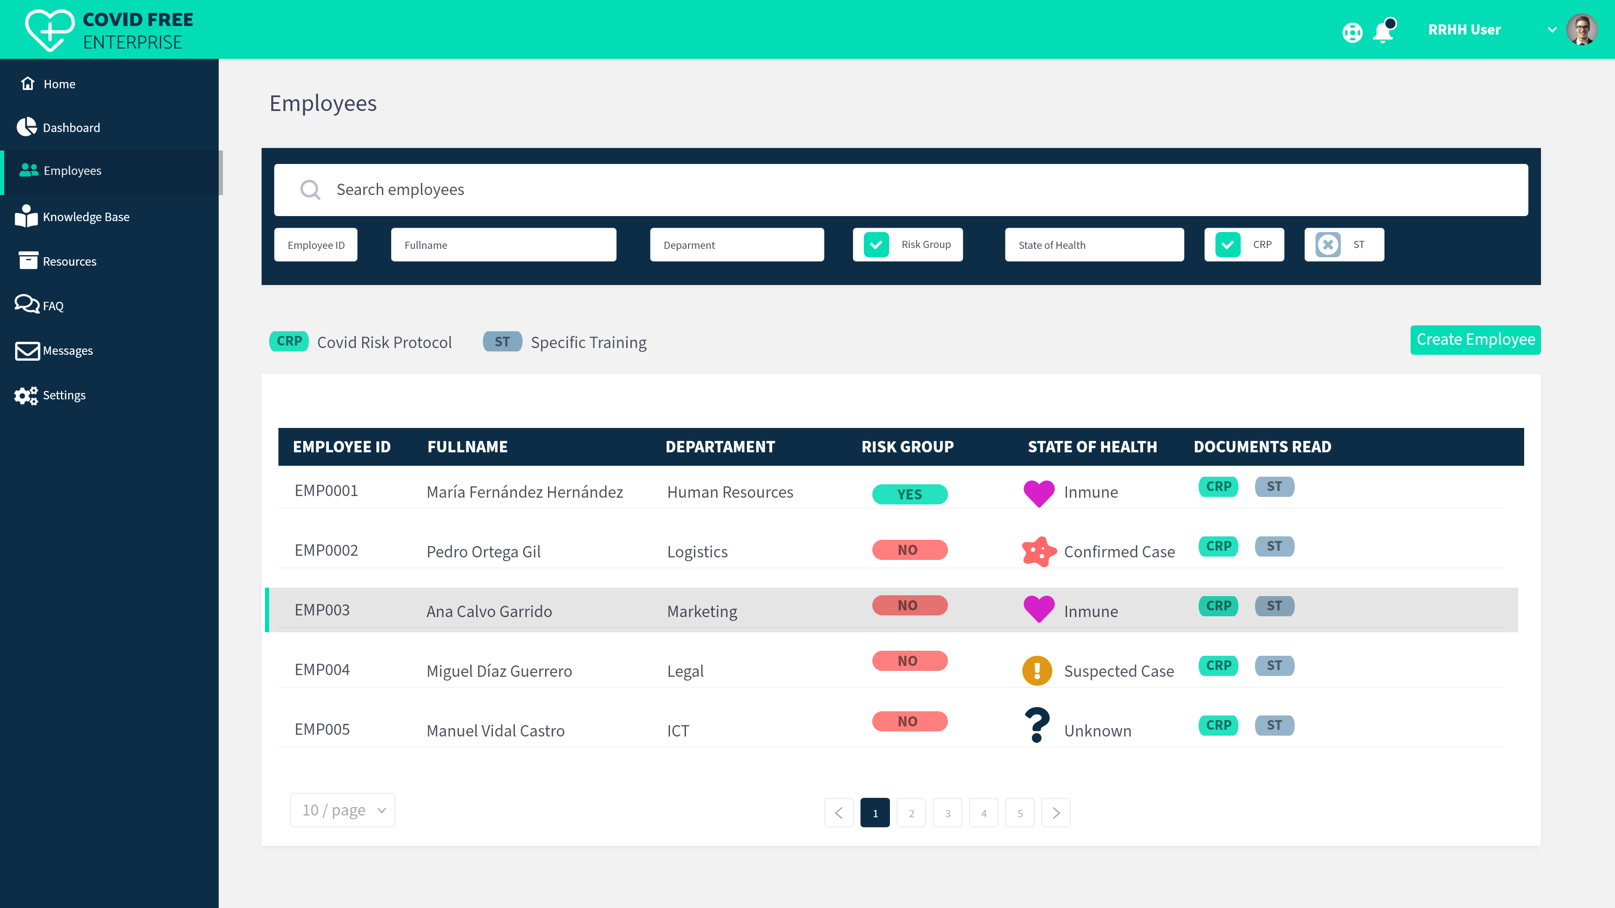Screen dimensions: 1615x908
Task: Click the Search employees input field
Action: 900,190
